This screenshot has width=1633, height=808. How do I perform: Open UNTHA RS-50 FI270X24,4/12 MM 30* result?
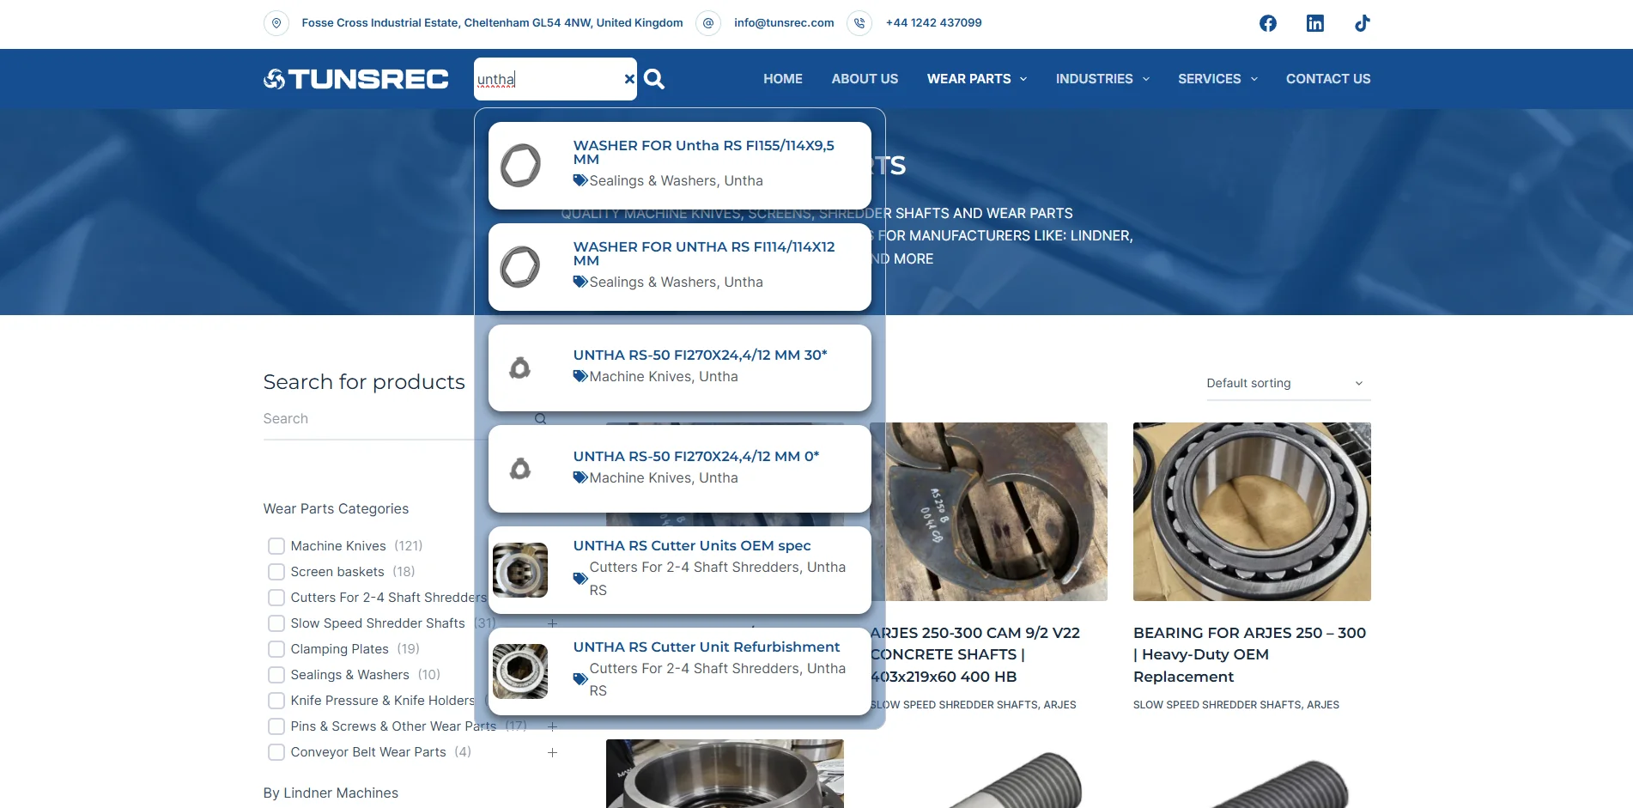[700, 355]
